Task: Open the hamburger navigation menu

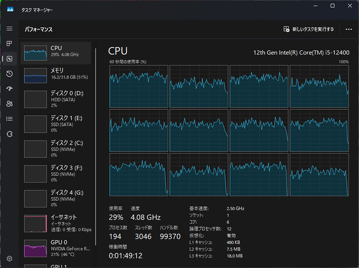Action: click(x=9, y=29)
